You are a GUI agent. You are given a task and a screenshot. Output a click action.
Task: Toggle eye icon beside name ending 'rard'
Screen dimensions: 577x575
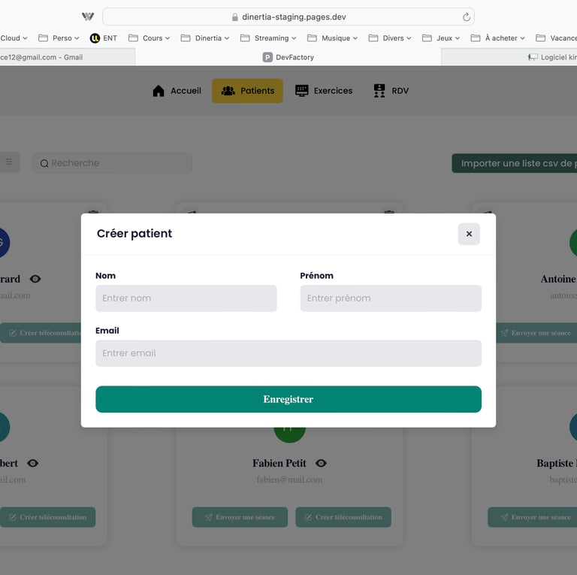click(x=35, y=279)
